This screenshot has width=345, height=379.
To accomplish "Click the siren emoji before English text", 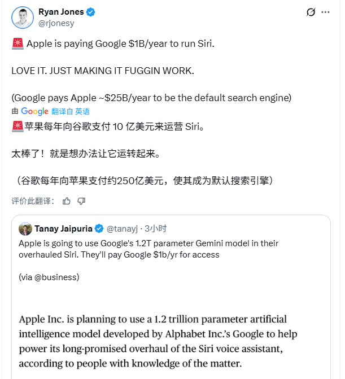I will tap(17, 44).
